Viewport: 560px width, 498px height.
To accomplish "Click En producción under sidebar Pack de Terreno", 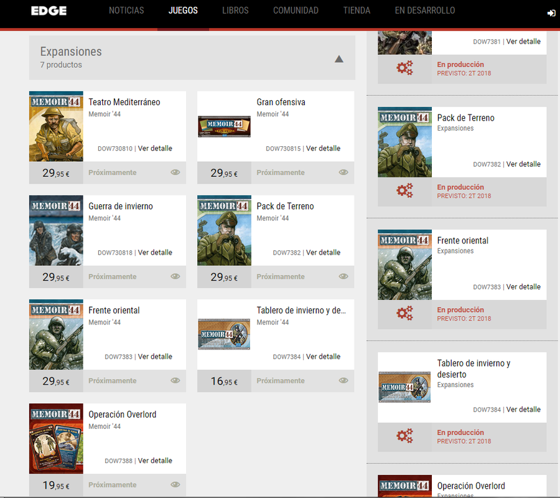I will click(x=460, y=187).
